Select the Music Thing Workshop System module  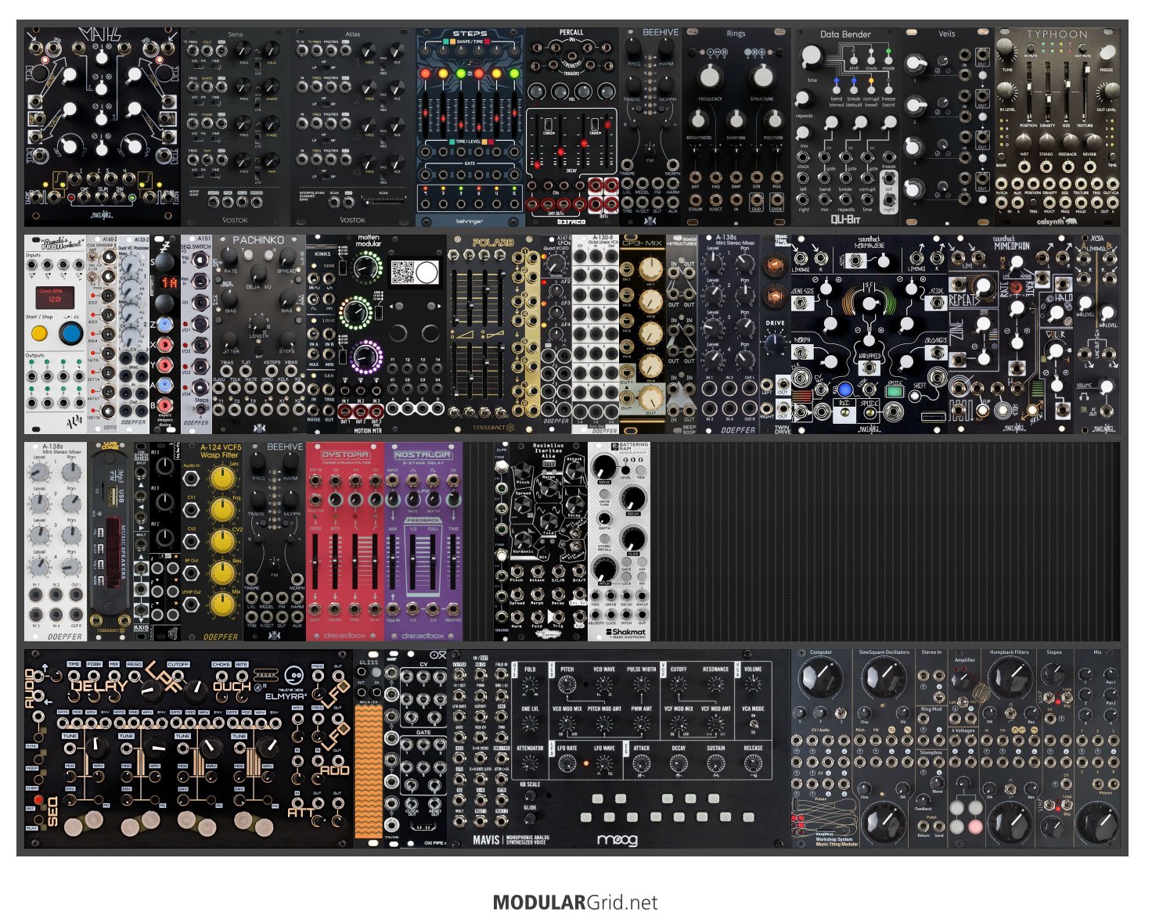[x=956, y=748]
